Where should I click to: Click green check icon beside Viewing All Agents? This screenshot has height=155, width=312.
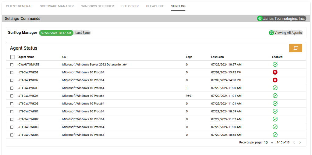tap(271, 33)
